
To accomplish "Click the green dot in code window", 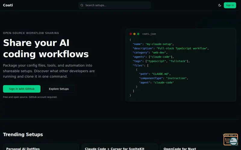I will pos(138,34).
